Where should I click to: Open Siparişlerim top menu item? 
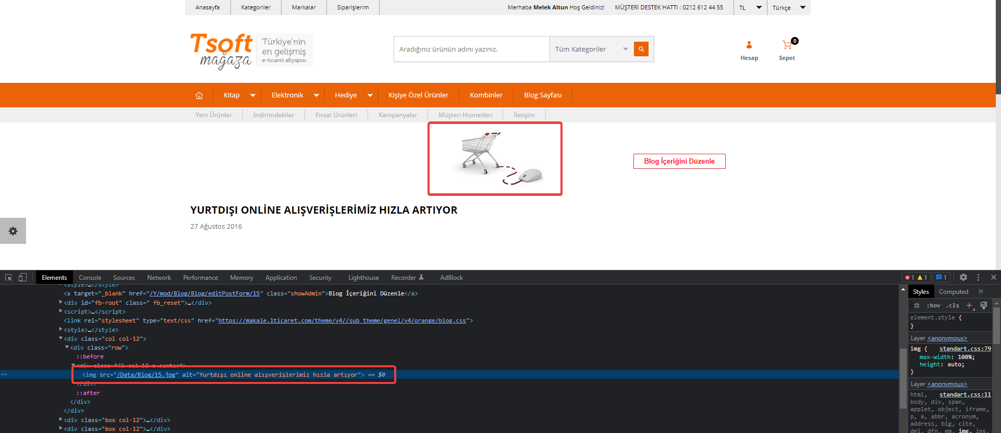coord(353,7)
